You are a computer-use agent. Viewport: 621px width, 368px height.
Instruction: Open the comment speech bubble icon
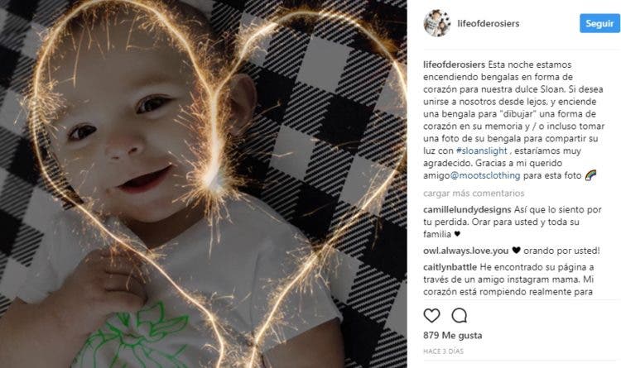[459, 315]
